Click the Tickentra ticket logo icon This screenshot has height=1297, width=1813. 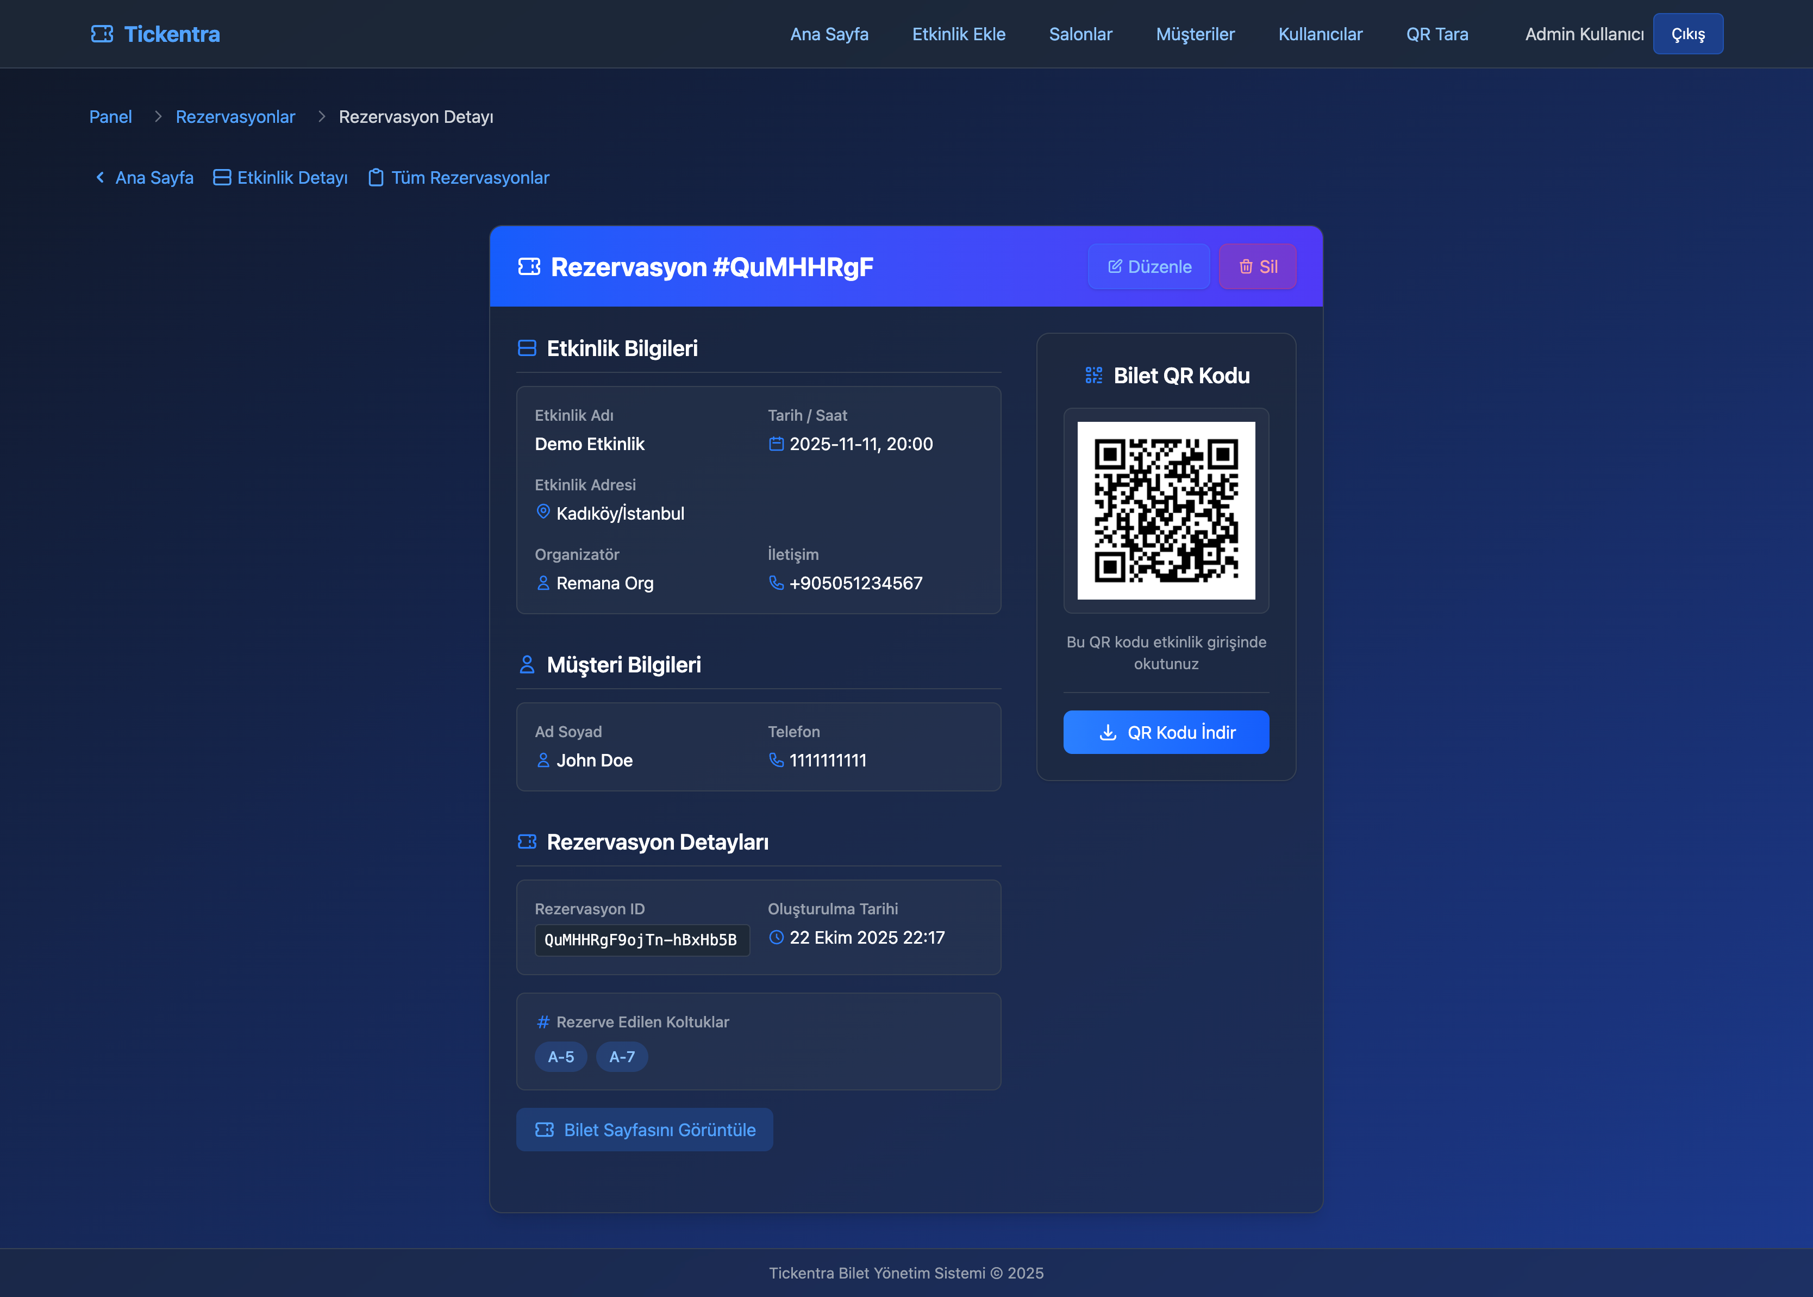(x=102, y=34)
